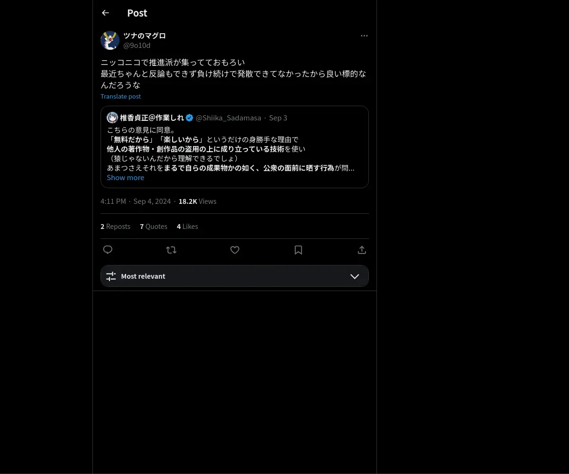Open the Most relevant sort selector
The image size is (569, 474).
pyautogui.click(x=235, y=276)
